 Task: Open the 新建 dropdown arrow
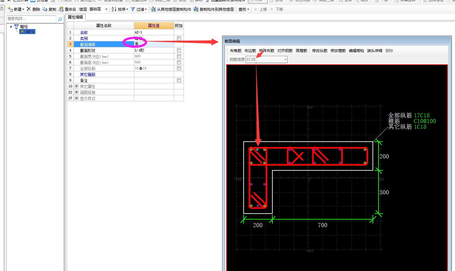coord(23,9)
